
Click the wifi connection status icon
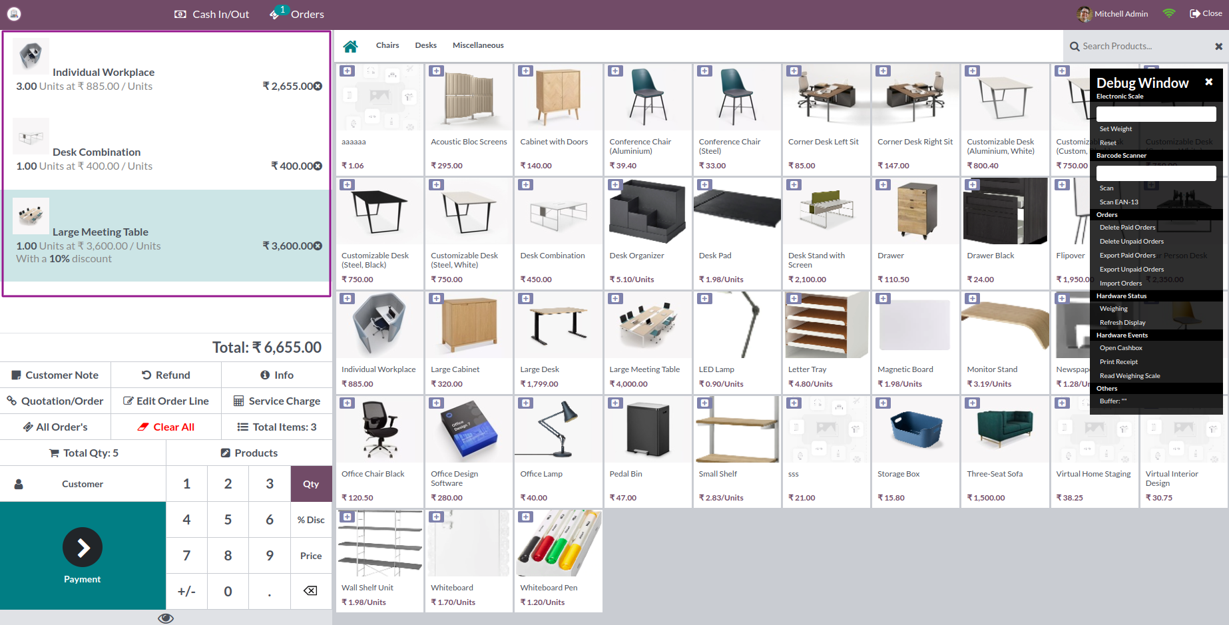(x=1168, y=13)
